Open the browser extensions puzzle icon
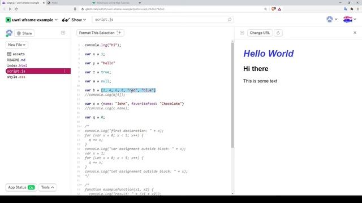This screenshot has width=362, height=203. coord(352,9)
